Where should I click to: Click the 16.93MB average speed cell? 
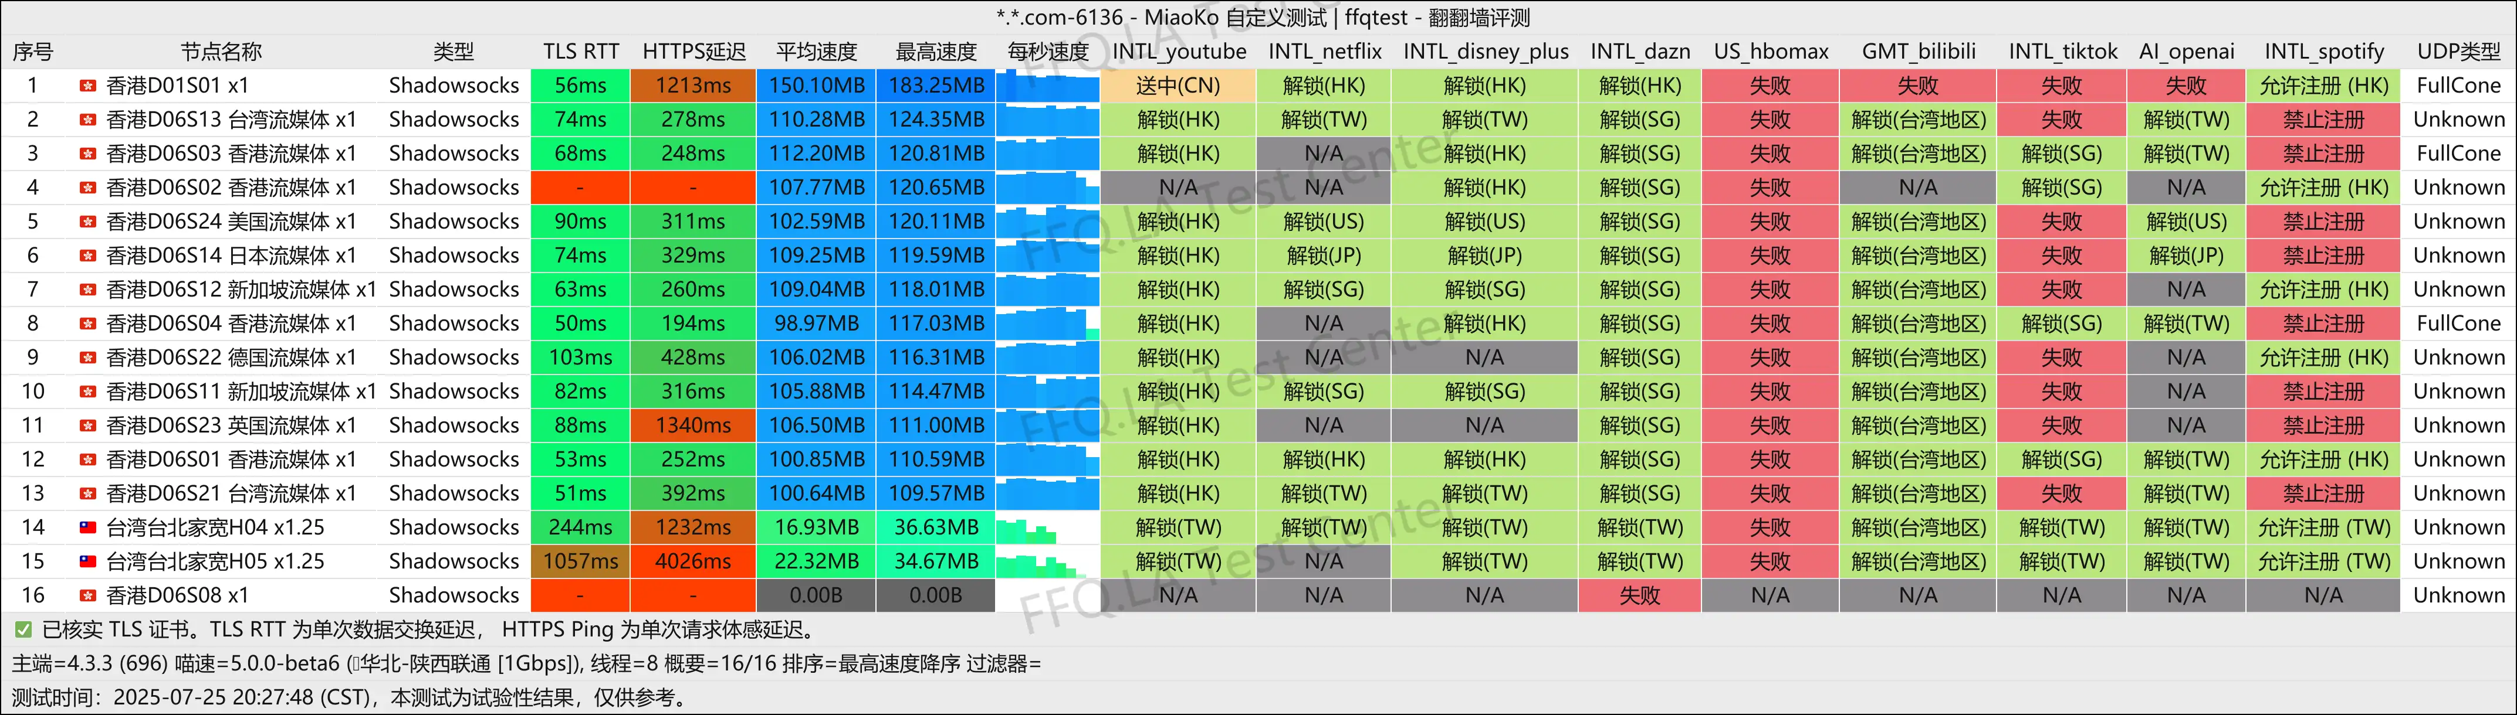(x=817, y=527)
